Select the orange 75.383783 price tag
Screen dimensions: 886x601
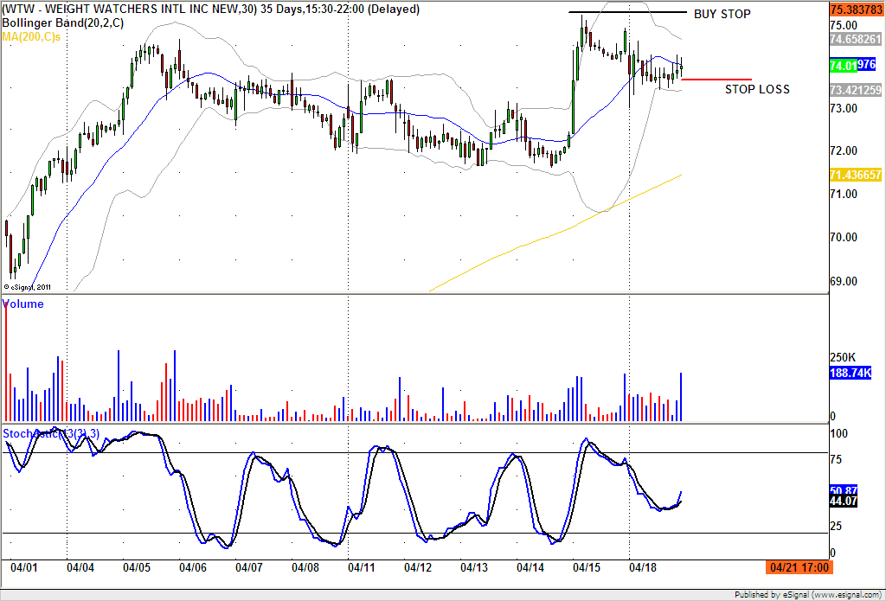[x=856, y=10]
